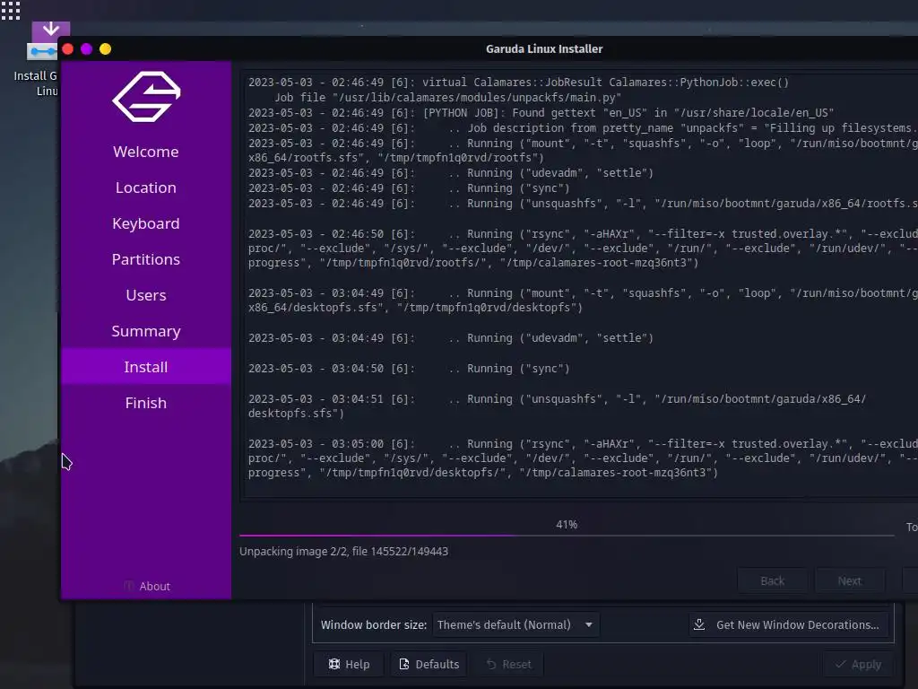Image resolution: width=918 pixels, height=689 pixels.
Task: Click the 'Found gettext "en_US"' log line
Action: pos(541,113)
